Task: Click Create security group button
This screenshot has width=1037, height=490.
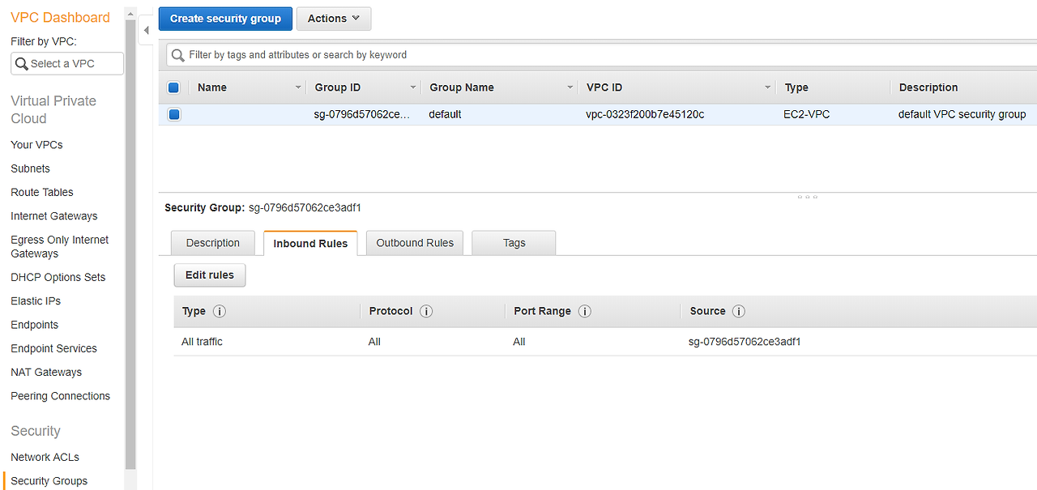Action: tap(225, 19)
